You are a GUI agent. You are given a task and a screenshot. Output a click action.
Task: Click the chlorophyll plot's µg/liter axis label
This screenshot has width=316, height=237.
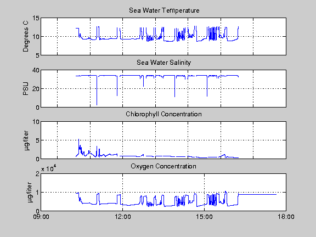pyautogui.click(x=26, y=140)
